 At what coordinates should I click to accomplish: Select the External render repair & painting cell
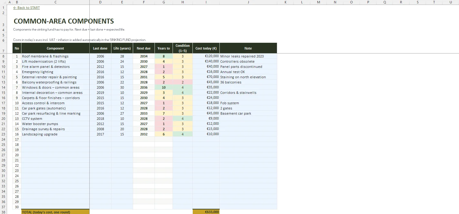point(55,77)
